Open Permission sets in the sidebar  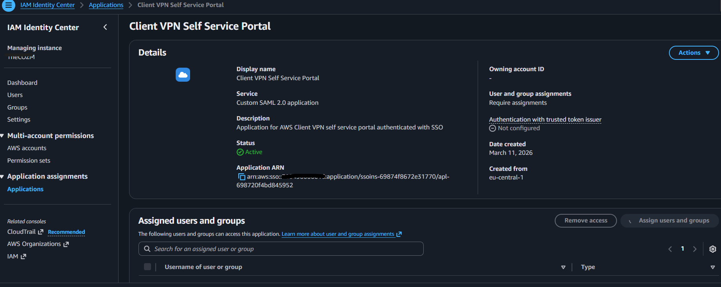29,161
